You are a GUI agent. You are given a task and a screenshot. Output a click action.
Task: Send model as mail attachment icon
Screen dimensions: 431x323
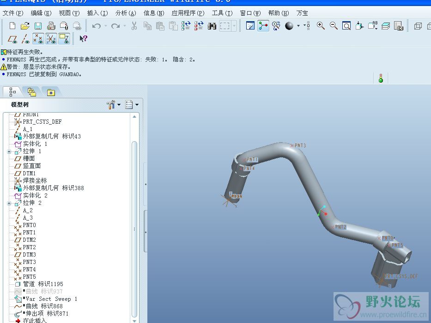pos(64,26)
